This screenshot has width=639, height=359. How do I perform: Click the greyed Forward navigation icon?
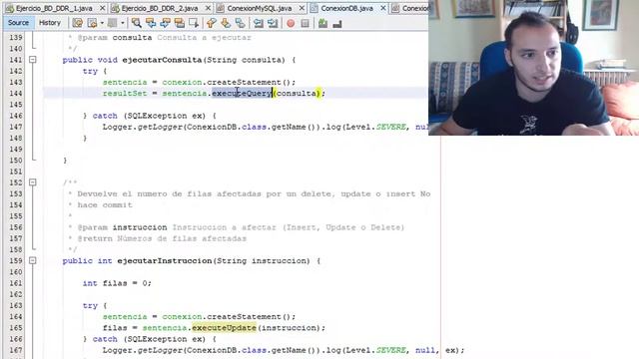pos(112,23)
